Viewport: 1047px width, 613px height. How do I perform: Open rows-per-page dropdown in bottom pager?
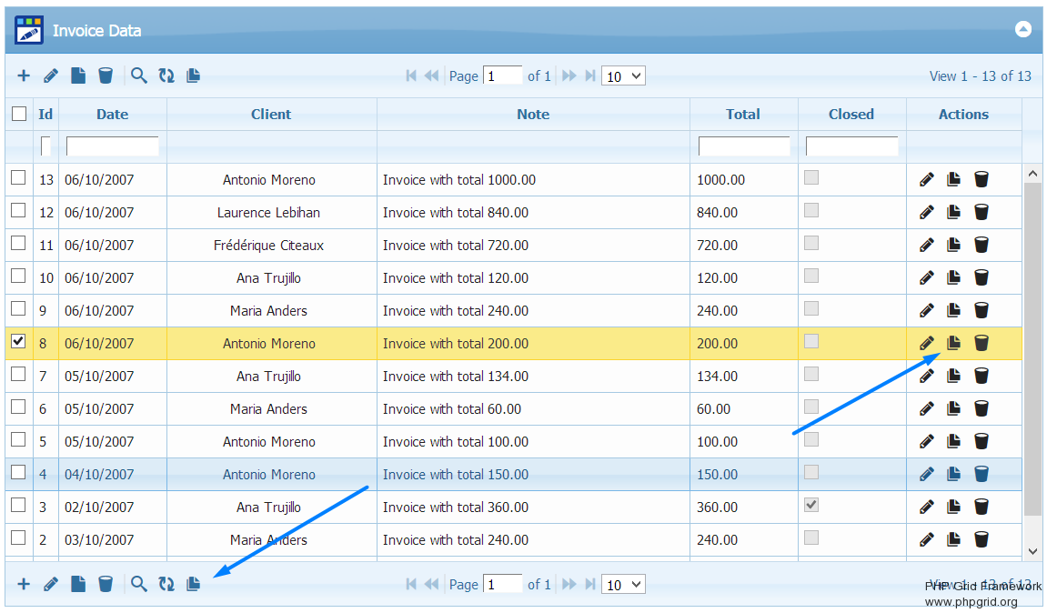point(623,584)
